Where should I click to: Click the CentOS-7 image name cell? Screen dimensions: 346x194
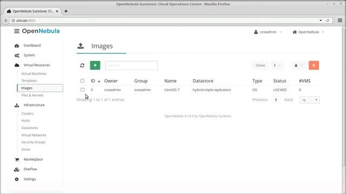[x=172, y=90]
